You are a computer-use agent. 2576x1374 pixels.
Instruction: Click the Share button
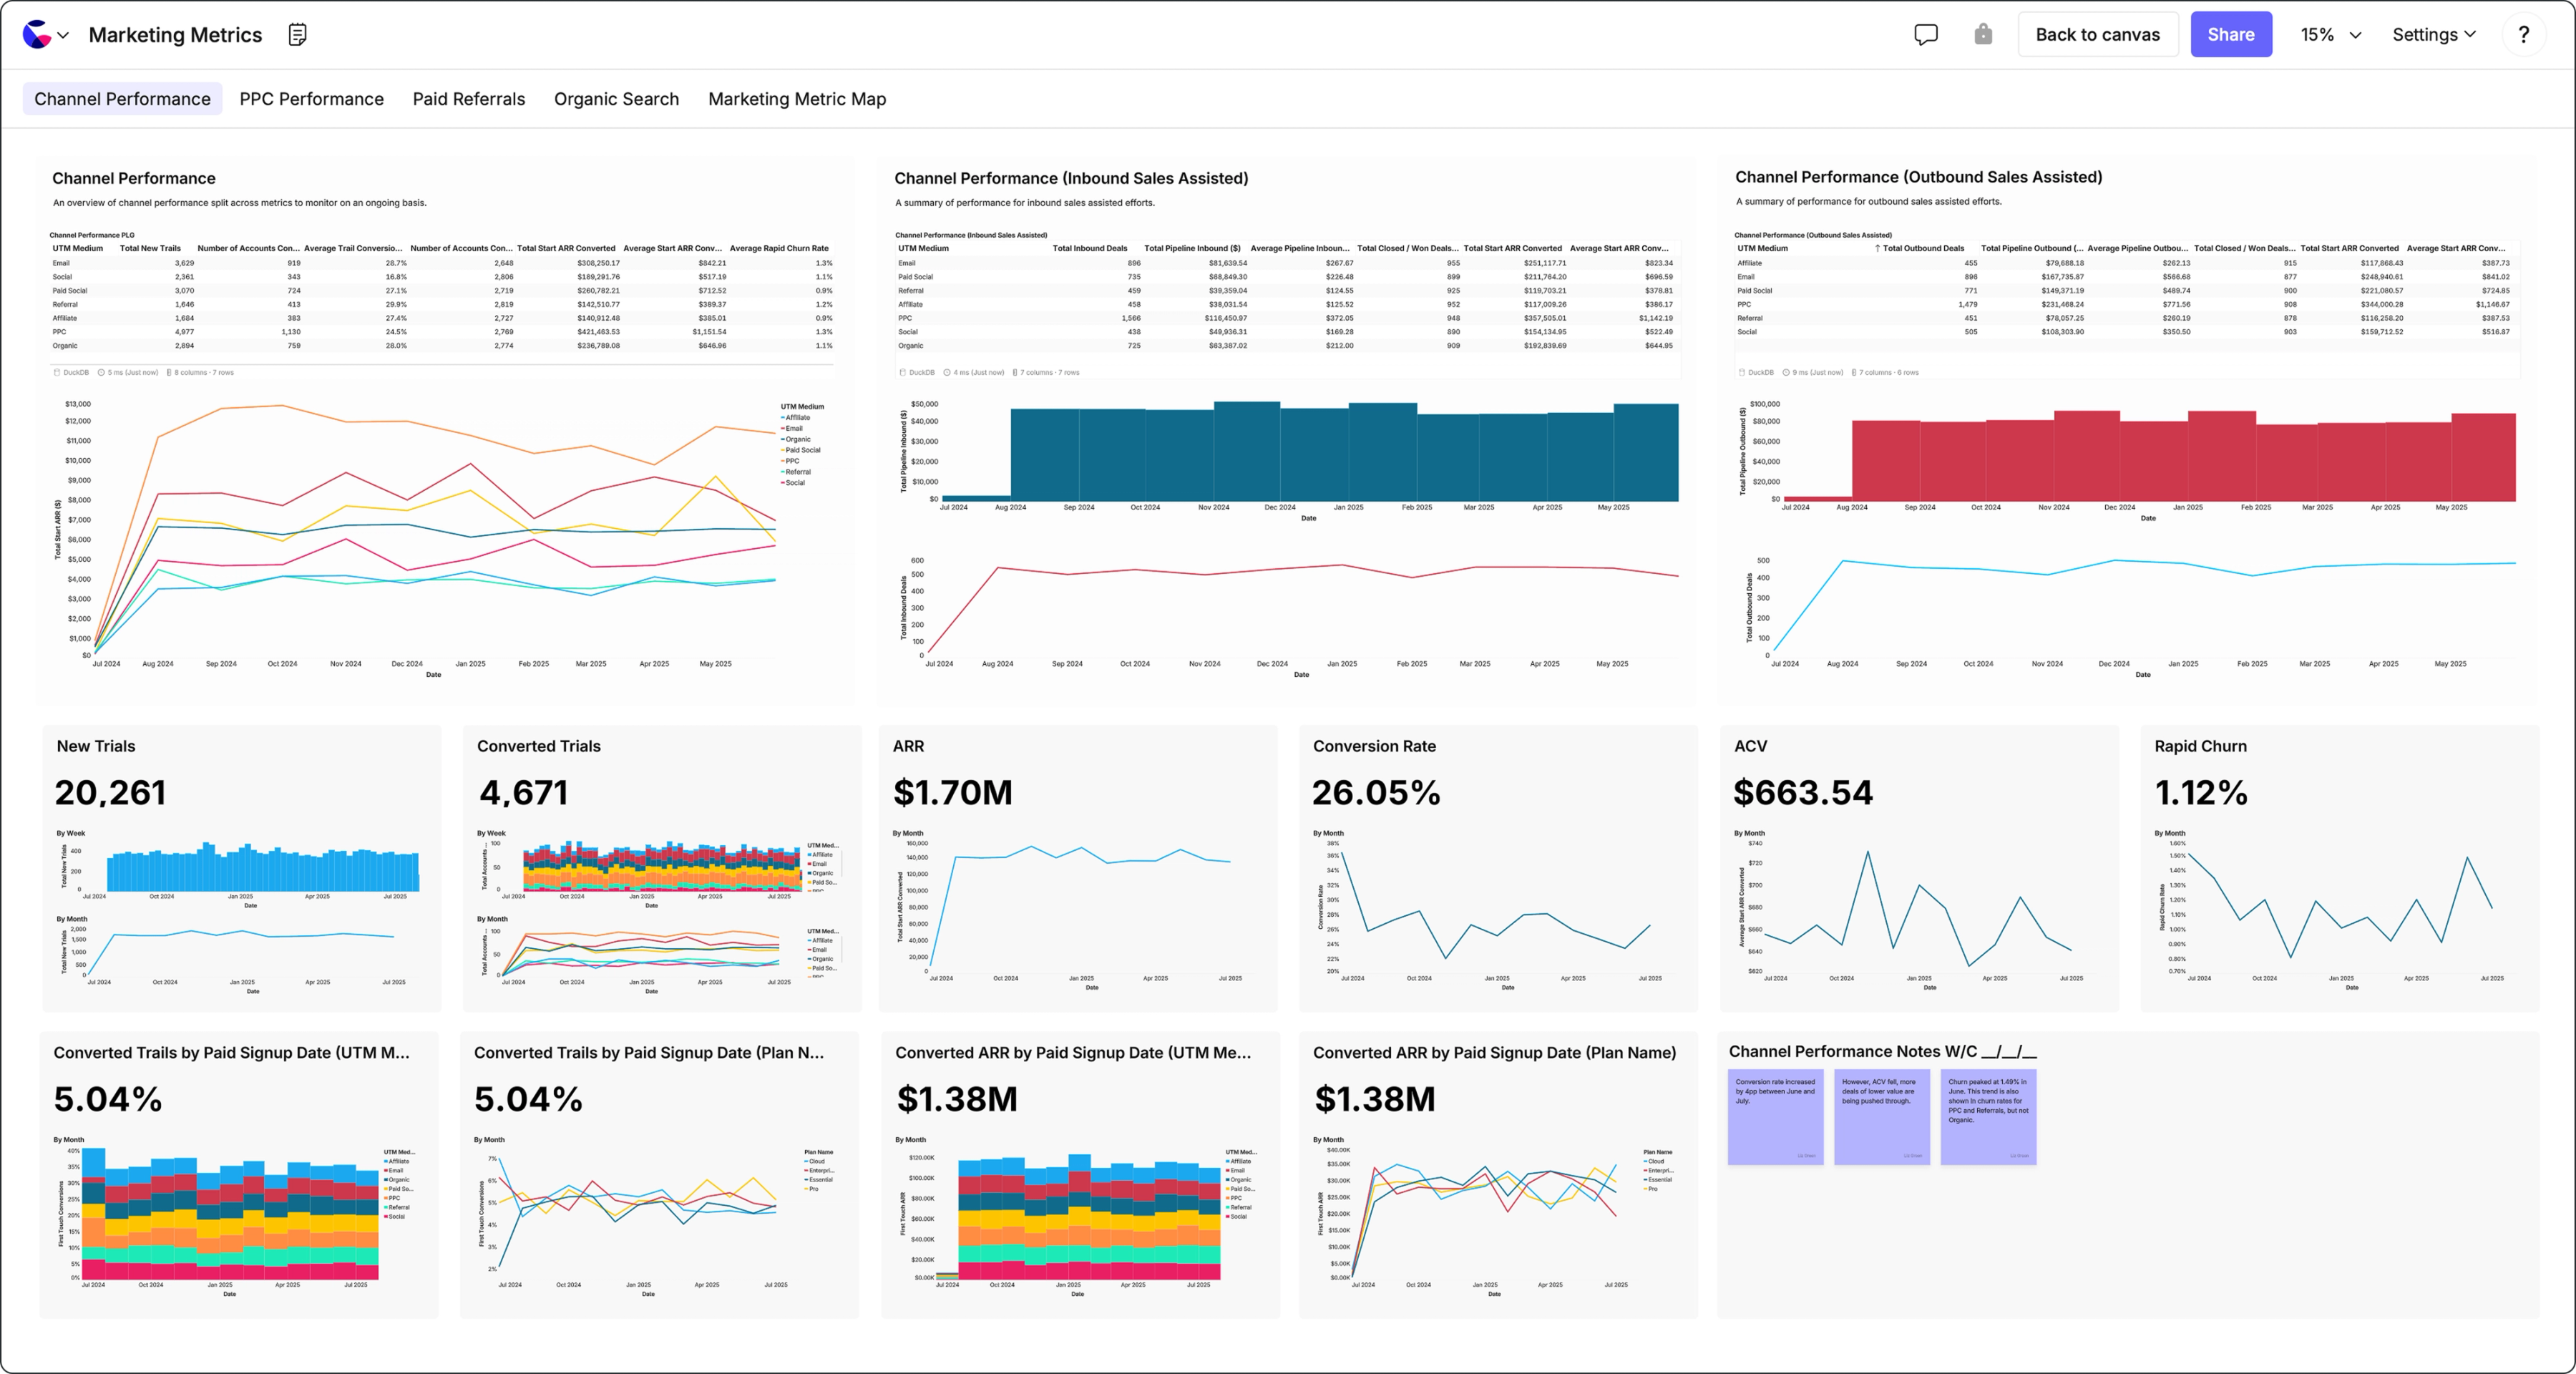coord(2231,34)
